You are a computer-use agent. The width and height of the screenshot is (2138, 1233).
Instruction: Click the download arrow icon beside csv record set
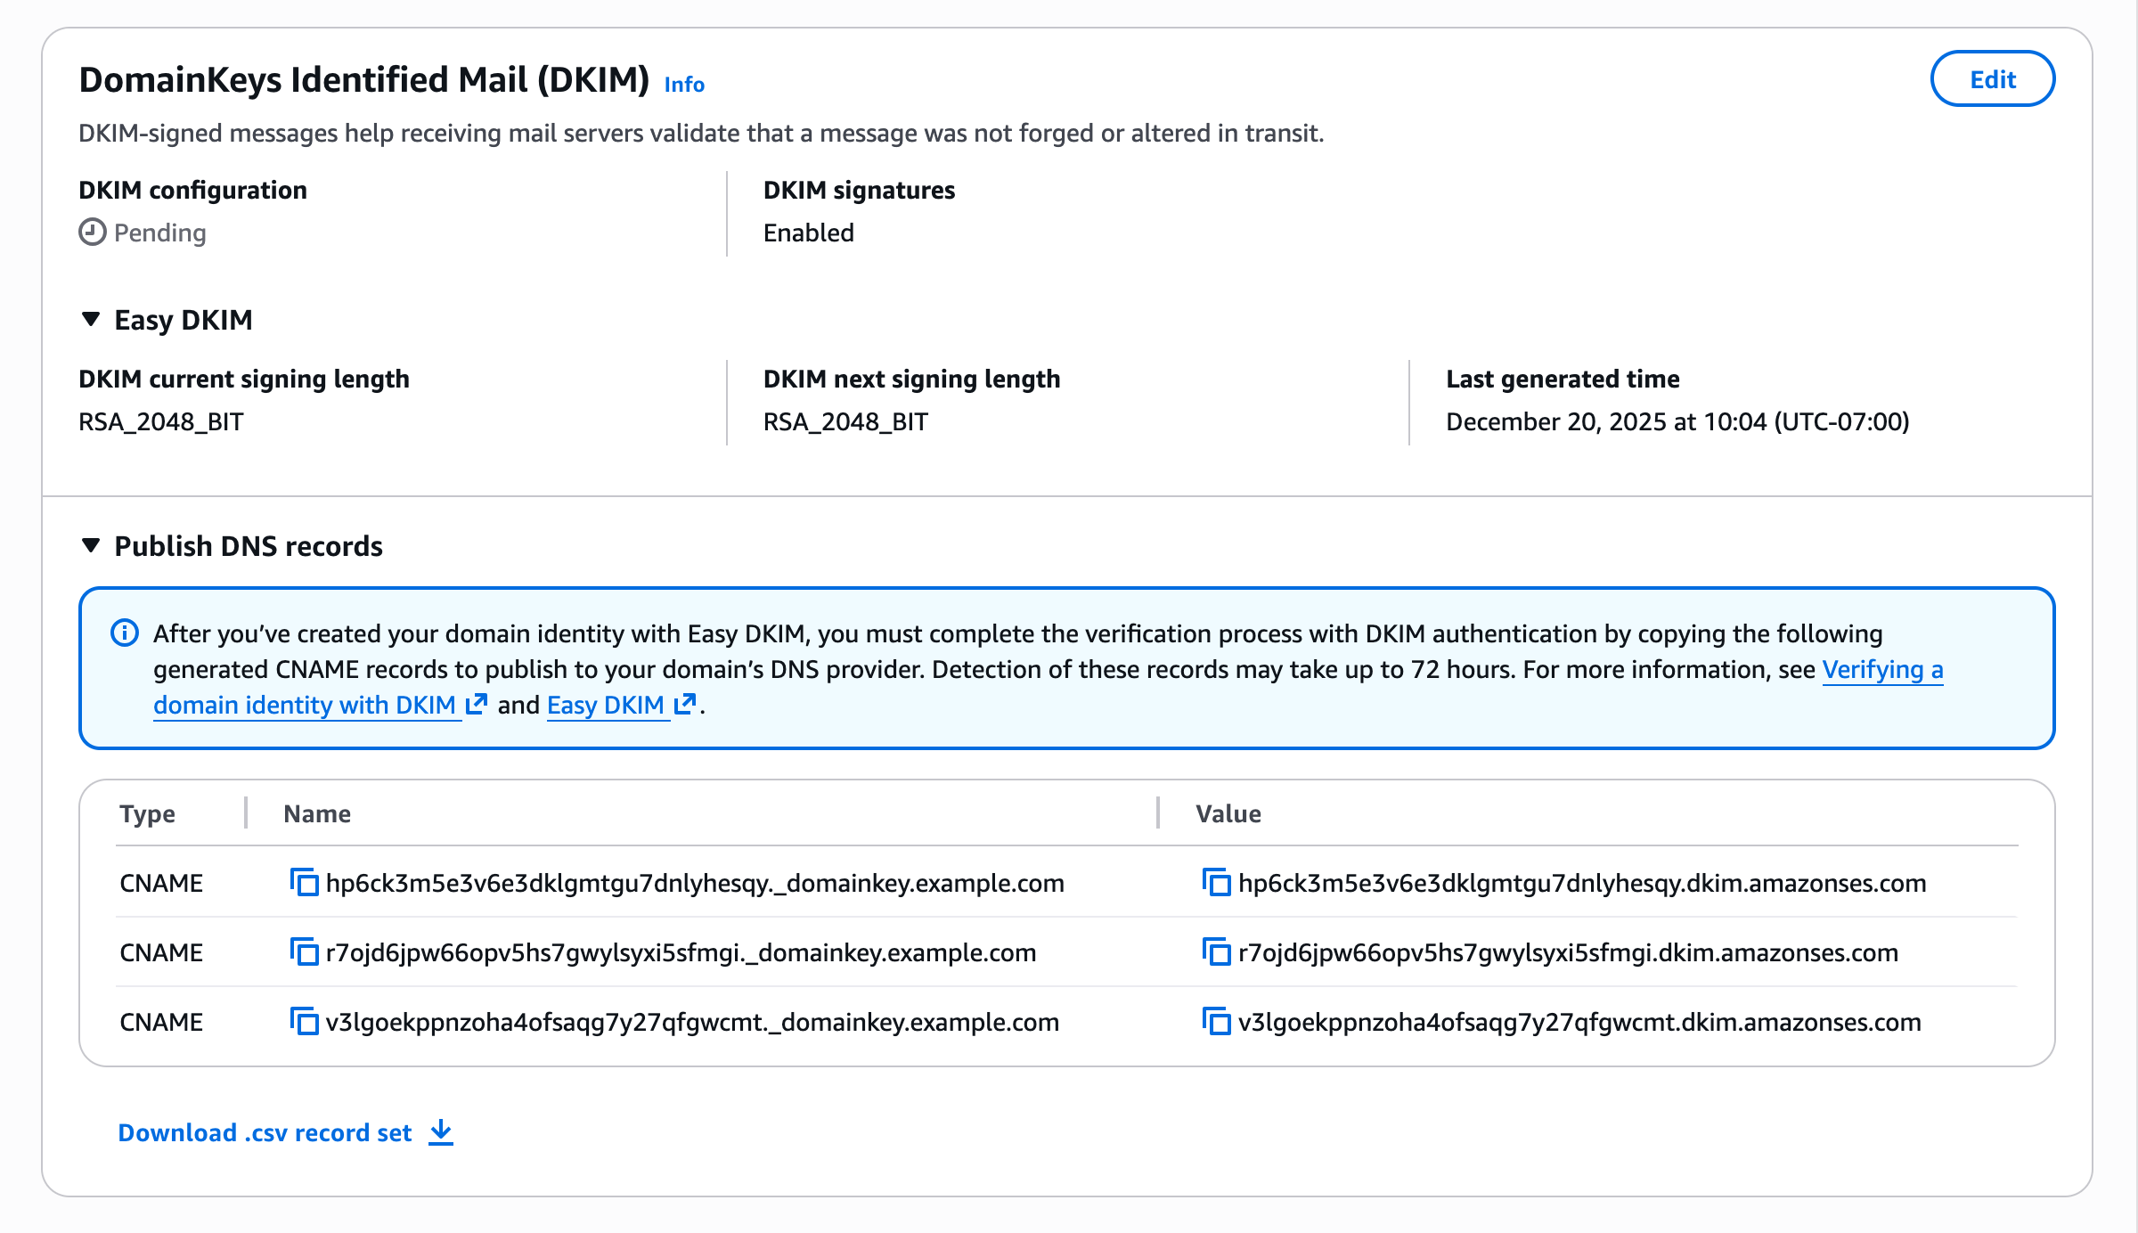tap(441, 1132)
